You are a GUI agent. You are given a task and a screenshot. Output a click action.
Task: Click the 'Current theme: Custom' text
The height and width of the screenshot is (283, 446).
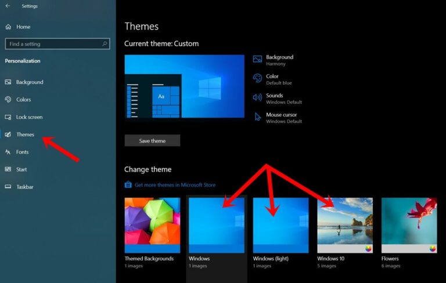161,43
